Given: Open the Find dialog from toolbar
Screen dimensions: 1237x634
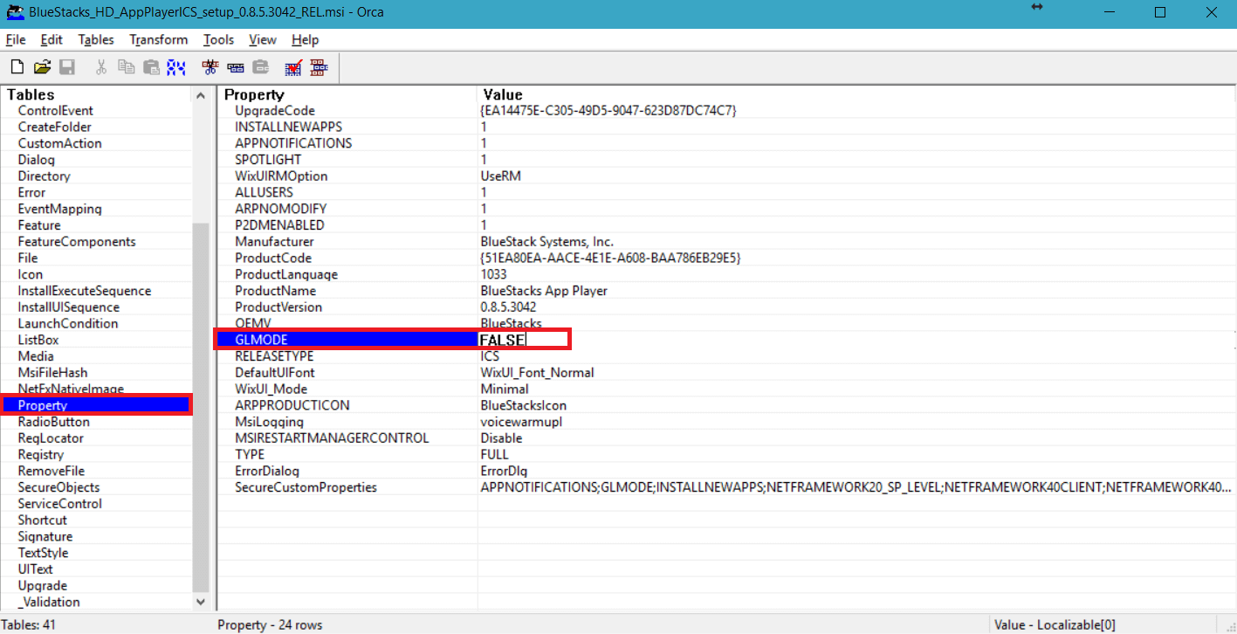Looking at the screenshot, I should tap(175, 66).
